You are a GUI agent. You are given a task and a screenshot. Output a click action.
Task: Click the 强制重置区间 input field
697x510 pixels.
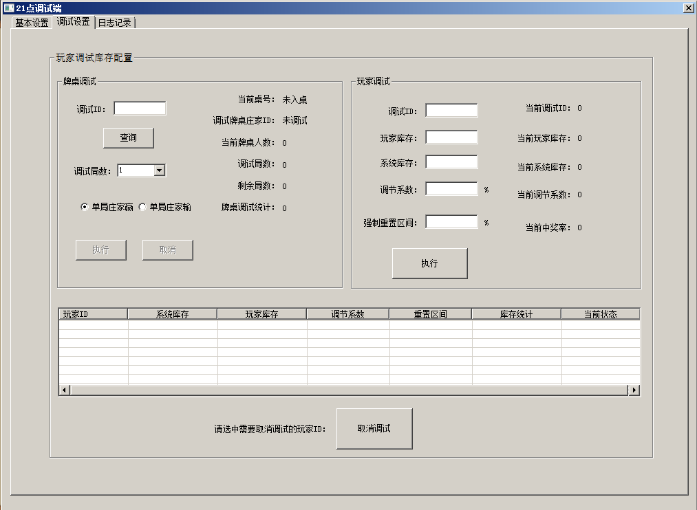point(451,221)
